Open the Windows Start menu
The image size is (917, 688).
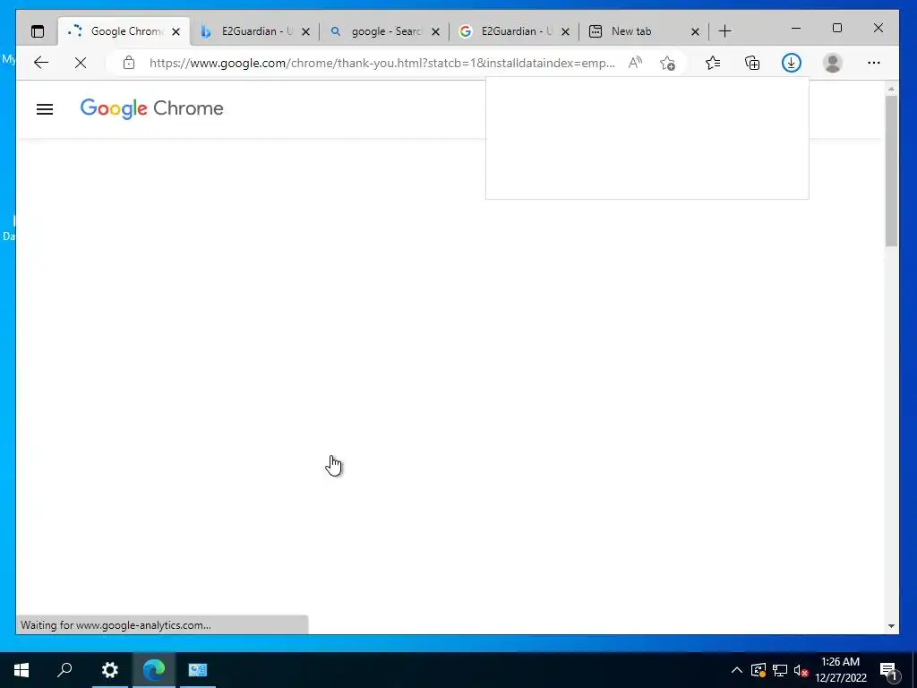pos(21,670)
